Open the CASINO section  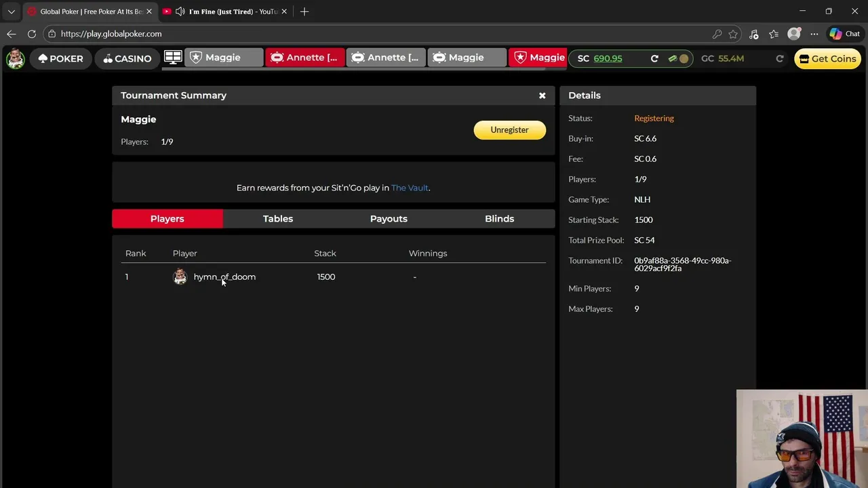point(127,58)
